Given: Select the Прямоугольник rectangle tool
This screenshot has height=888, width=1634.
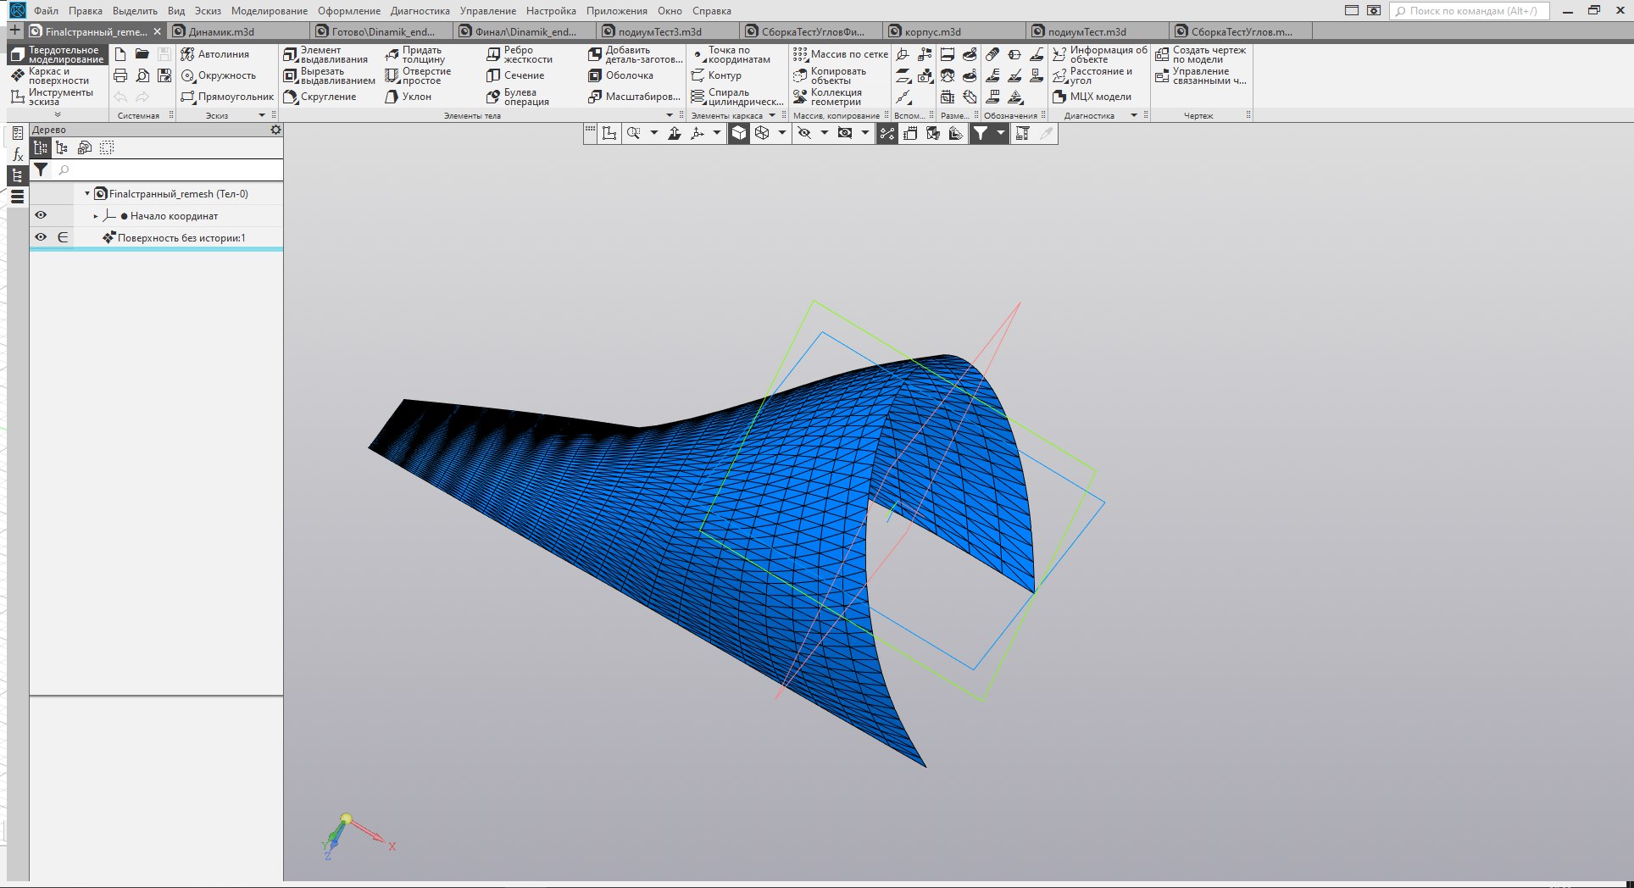Looking at the screenshot, I should [x=227, y=97].
